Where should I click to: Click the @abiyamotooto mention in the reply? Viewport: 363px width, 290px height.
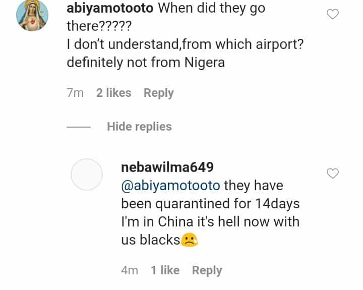170,186
